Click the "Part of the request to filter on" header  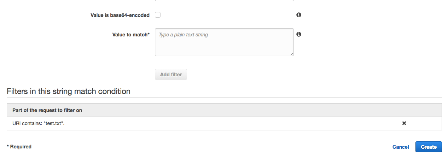pos(47,110)
